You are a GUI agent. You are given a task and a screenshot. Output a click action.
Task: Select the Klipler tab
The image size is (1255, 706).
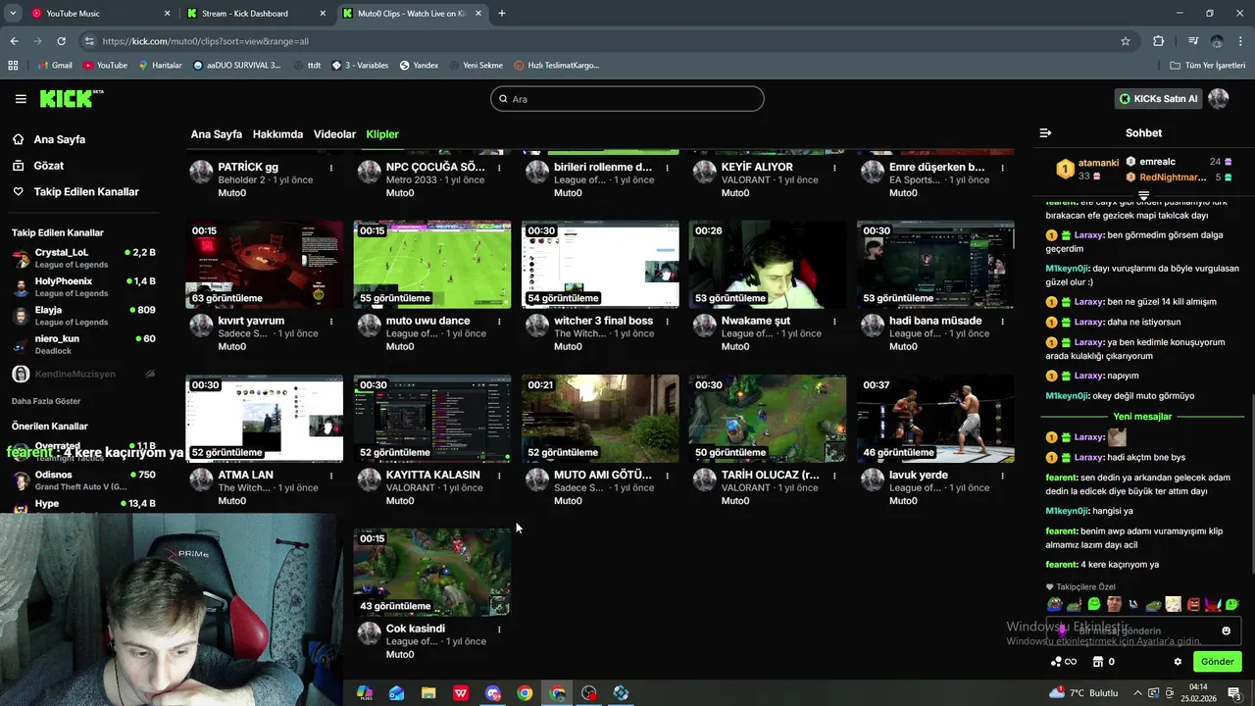[382, 134]
